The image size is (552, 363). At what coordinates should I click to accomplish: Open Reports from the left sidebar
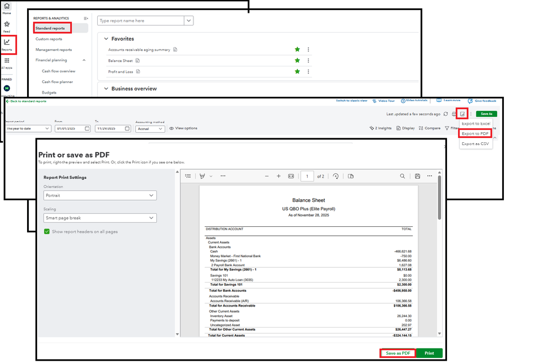point(7,45)
